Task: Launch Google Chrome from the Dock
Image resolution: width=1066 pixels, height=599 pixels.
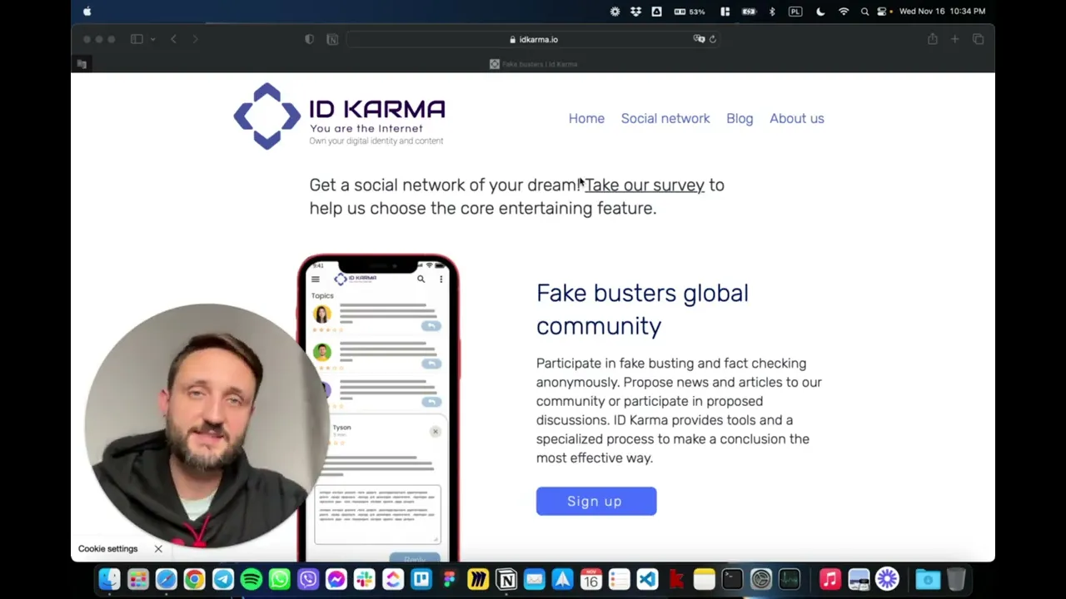Action: click(x=195, y=579)
